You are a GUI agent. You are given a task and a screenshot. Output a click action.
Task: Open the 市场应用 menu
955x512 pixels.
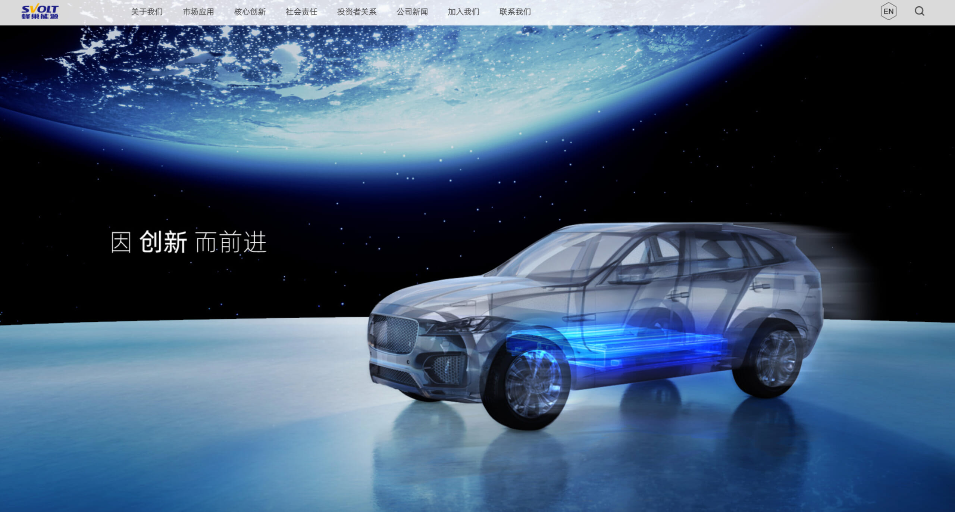pos(198,12)
